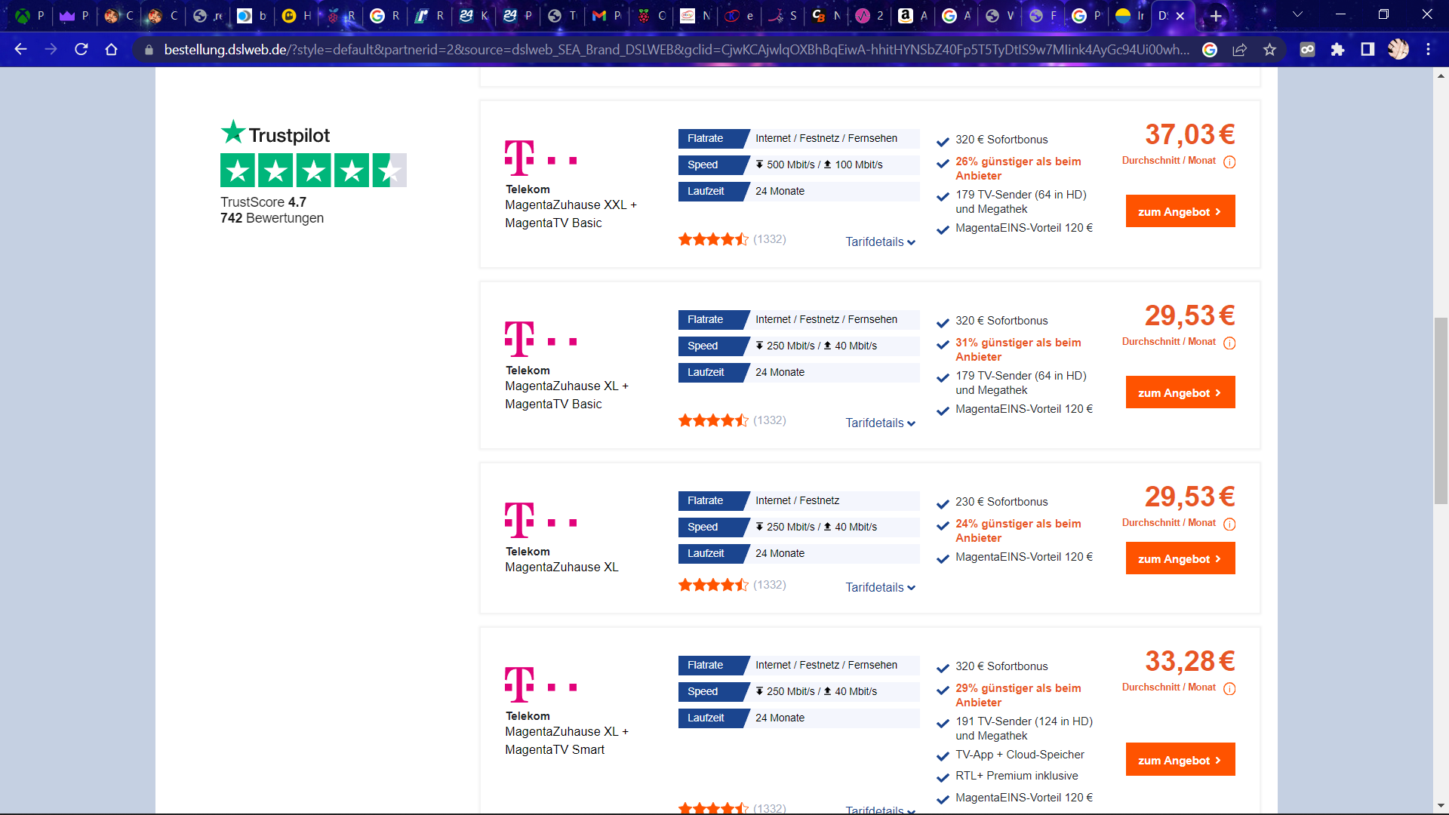Open the side panel icon
The image size is (1449, 815).
[1367, 50]
